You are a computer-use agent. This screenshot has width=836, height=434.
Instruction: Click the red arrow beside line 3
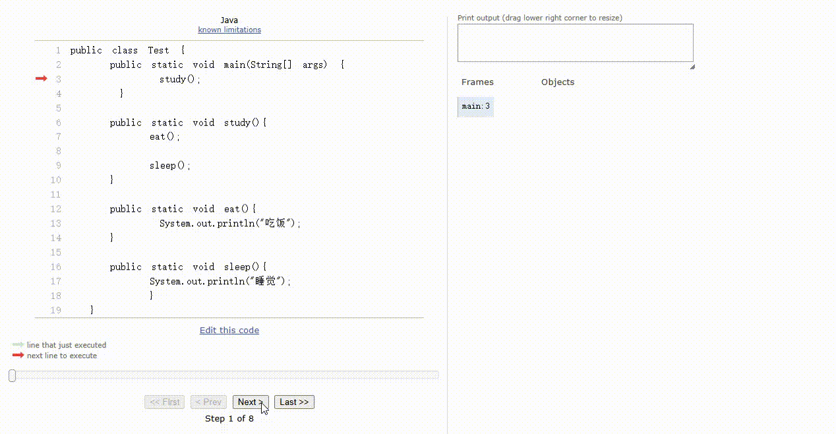pyautogui.click(x=41, y=78)
